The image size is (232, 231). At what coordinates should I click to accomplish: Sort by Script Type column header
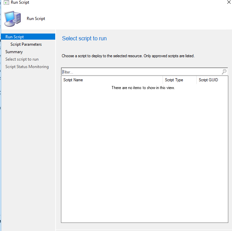click(x=180, y=80)
